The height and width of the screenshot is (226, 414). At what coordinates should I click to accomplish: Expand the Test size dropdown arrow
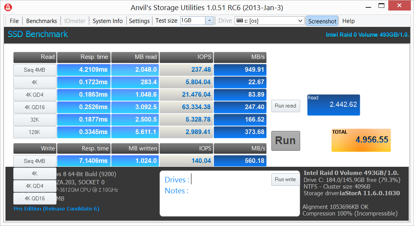click(x=209, y=21)
